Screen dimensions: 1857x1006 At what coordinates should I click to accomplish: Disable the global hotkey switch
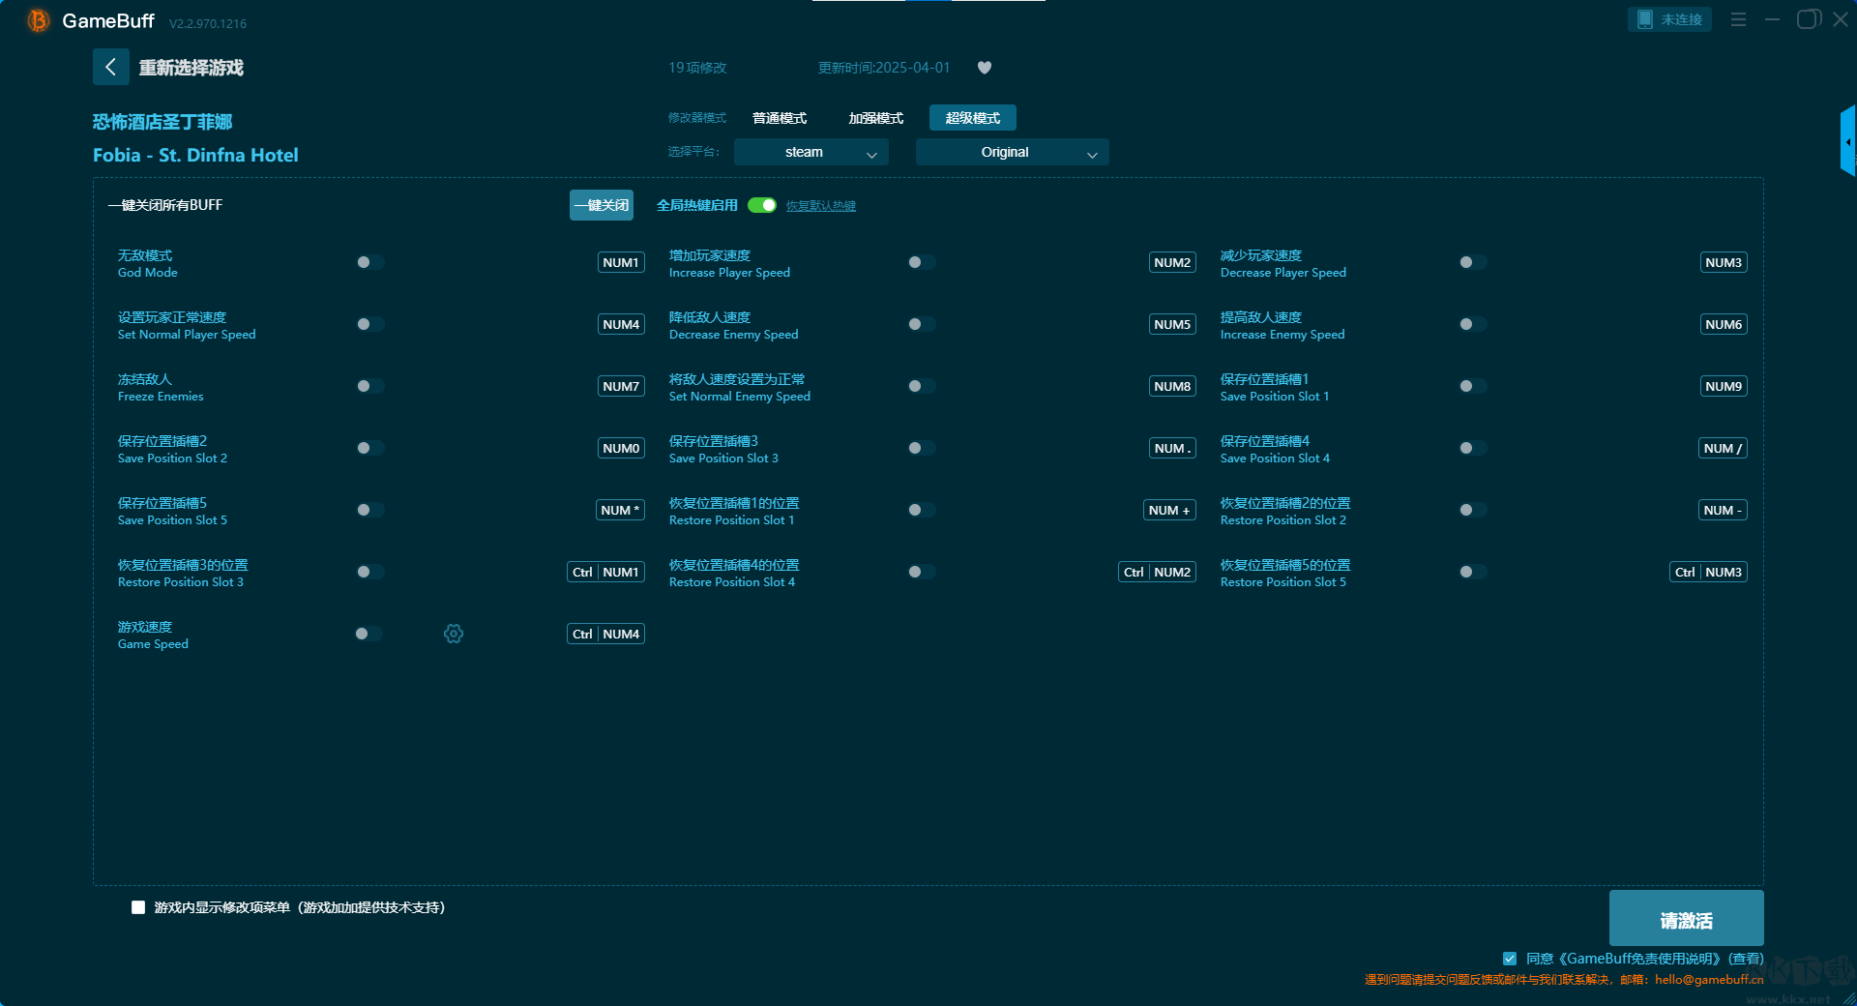click(x=762, y=205)
